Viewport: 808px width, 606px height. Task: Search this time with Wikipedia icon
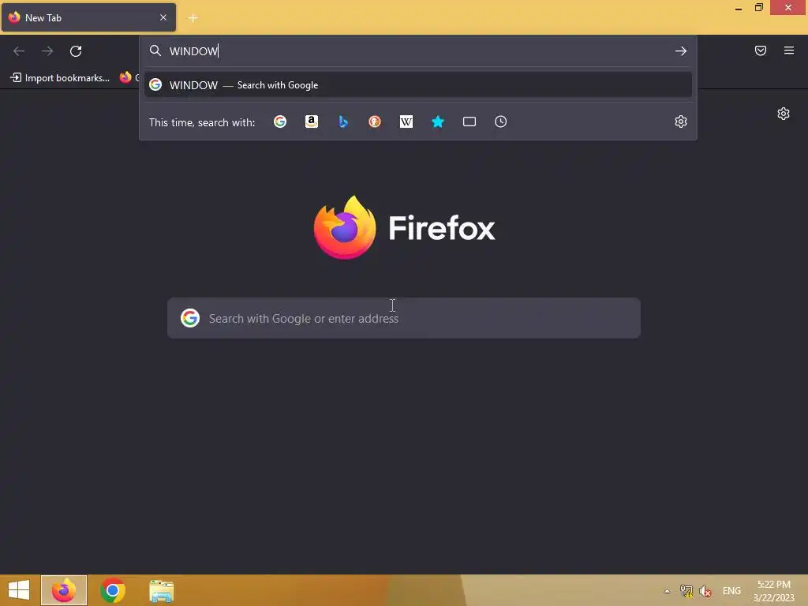(x=406, y=122)
